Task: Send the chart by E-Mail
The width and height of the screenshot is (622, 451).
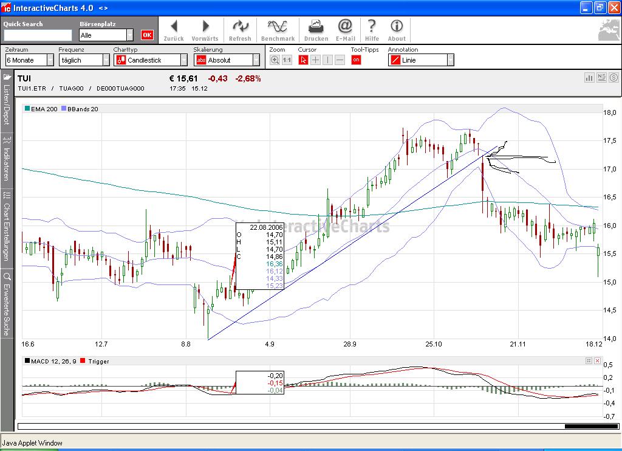Action: [x=345, y=30]
